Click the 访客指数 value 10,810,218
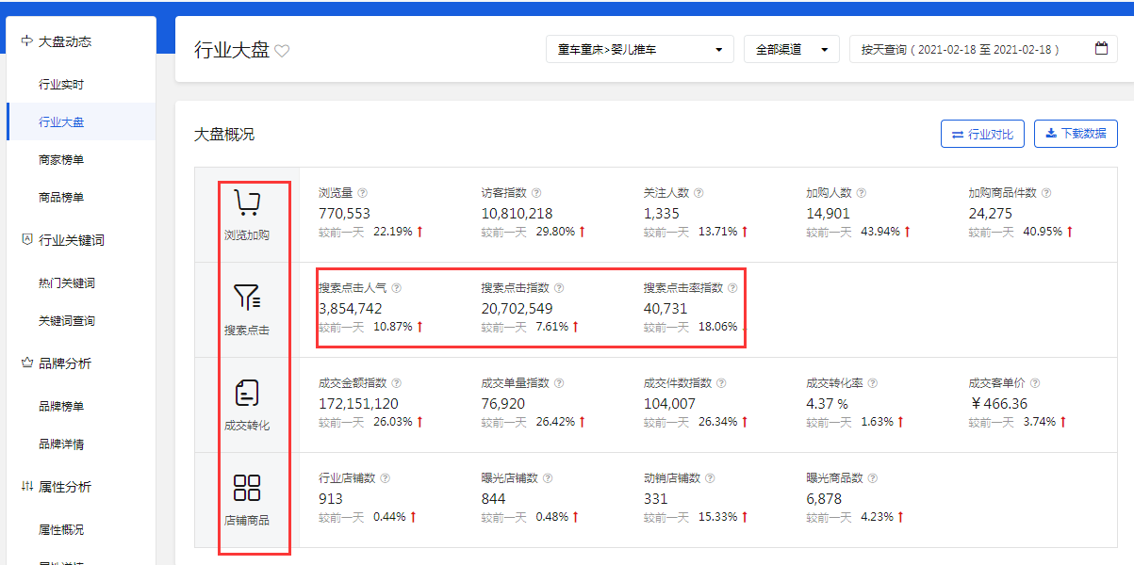The height and width of the screenshot is (565, 1134). point(517,213)
